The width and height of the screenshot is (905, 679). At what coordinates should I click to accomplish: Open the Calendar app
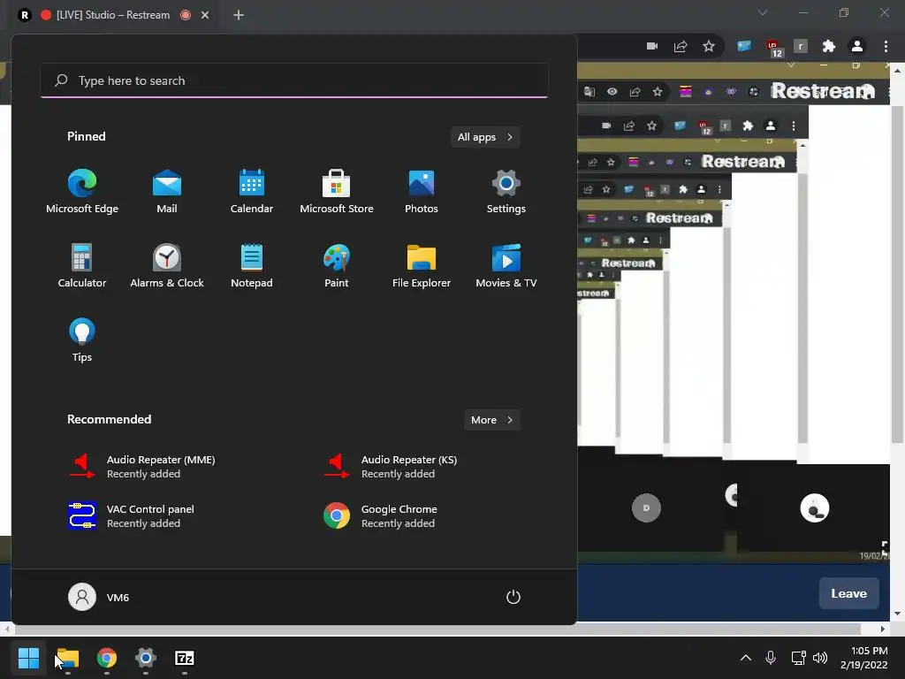coord(252,192)
